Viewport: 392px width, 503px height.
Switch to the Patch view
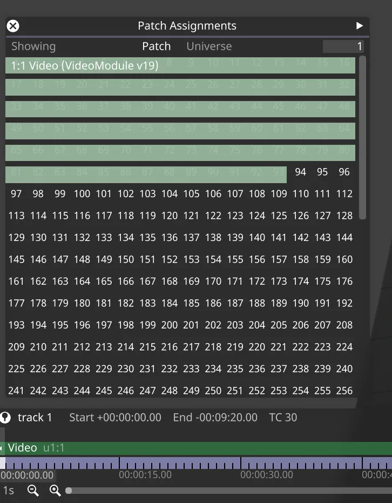[156, 46]
